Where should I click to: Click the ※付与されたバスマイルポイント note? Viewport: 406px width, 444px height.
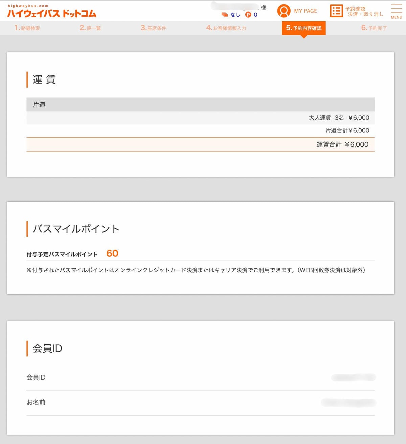[196, 270]
